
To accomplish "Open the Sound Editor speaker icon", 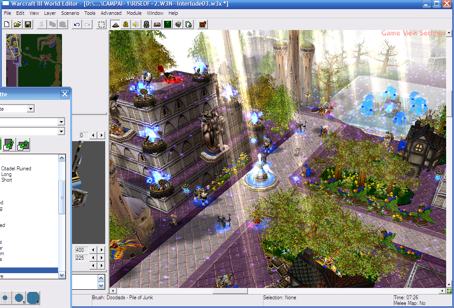I will (136, 24).
